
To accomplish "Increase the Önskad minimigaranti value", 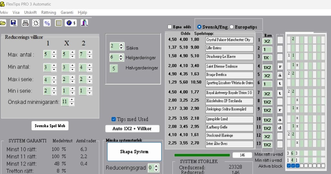I will click(x=72, y=100).
